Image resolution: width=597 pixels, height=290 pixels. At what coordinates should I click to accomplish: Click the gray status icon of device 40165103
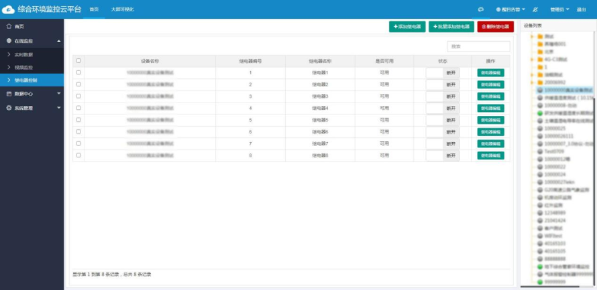click(x=539, y=244)
